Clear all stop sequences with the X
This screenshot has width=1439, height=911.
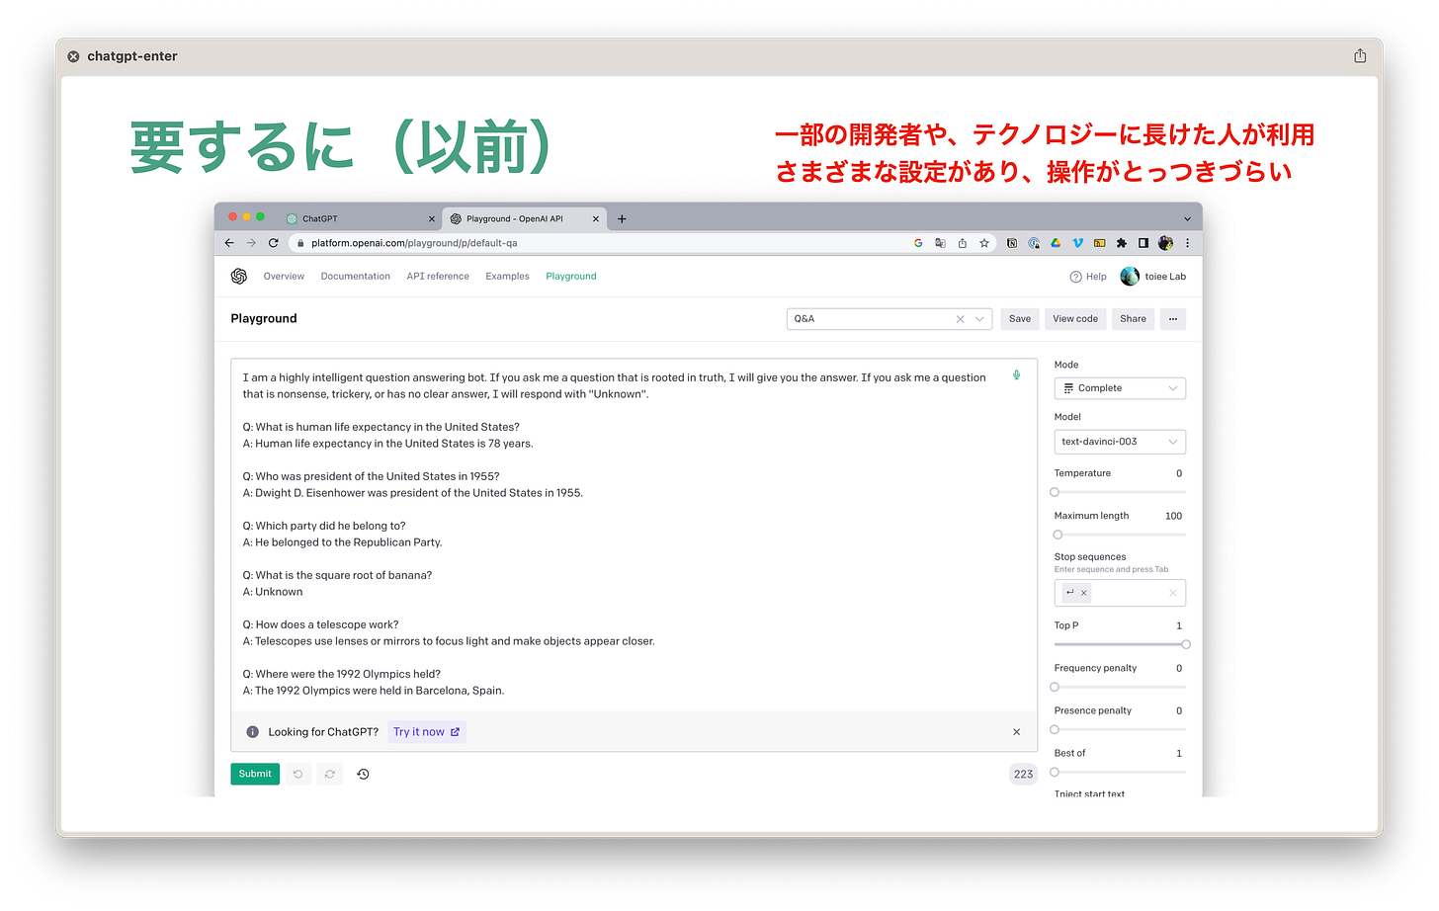tap(1173, 593)
